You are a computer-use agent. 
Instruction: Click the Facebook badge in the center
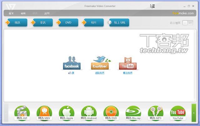[72, 63]
